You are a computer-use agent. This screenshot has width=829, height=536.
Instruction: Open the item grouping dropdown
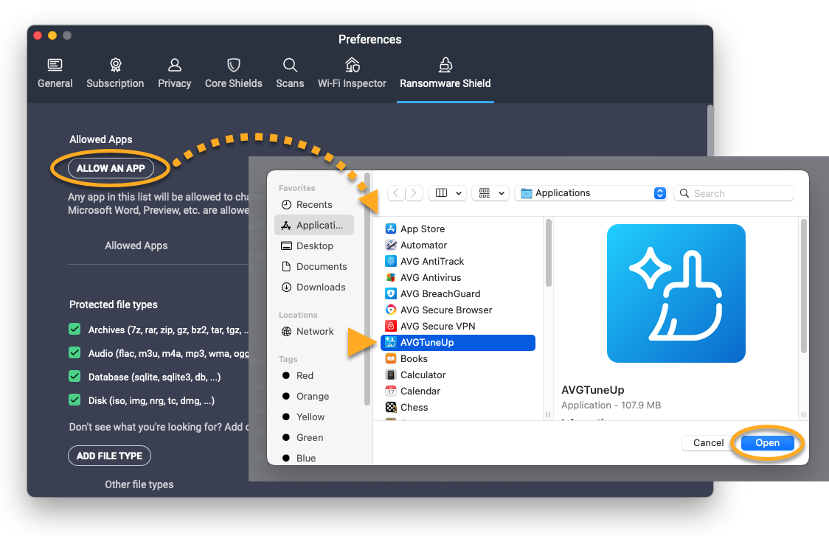[491, 193]
